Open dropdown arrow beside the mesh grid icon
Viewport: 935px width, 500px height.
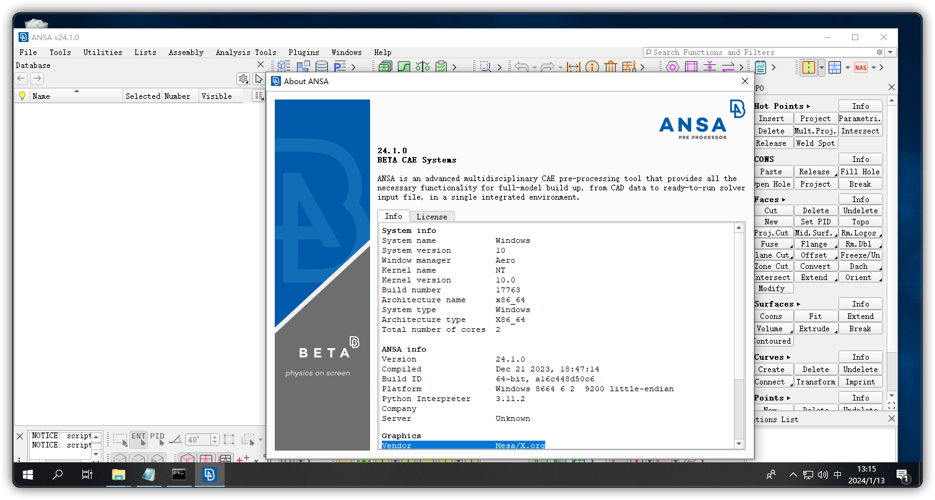click(848, 67)
